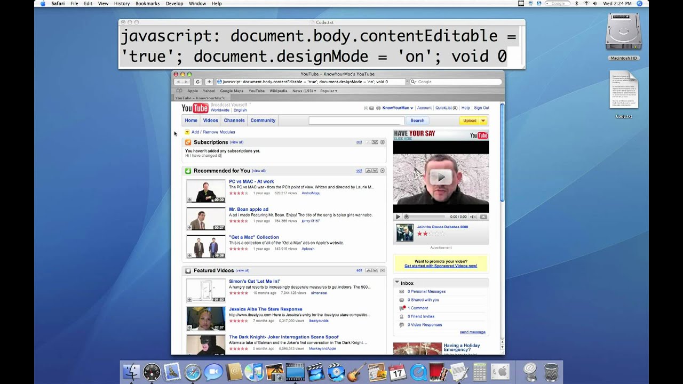The image size is (683, 384).
Task: Close the Recommended for You module
Action: pyautogui.click(x=382, y=171)
